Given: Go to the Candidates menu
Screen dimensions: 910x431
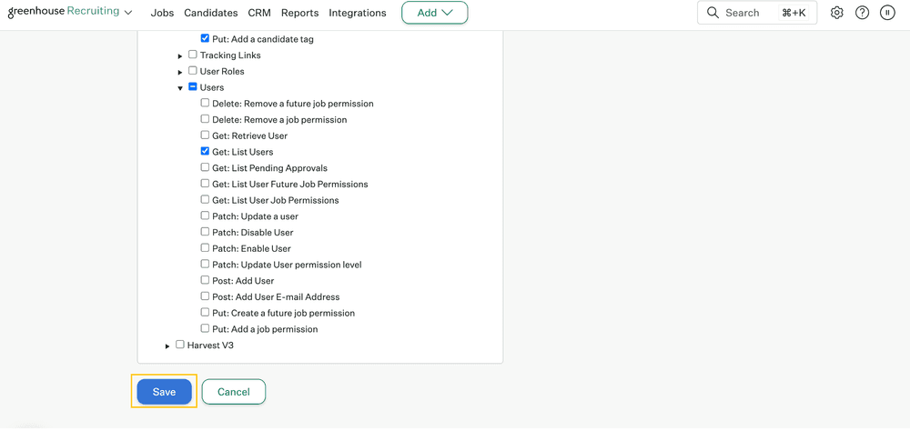Looking at the screenshot, I should [x=210, y=13].
